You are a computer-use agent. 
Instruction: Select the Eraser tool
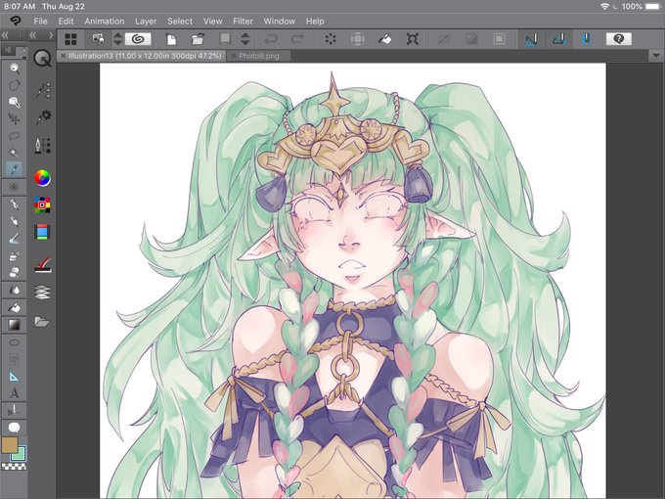click(x=15, y=272)
